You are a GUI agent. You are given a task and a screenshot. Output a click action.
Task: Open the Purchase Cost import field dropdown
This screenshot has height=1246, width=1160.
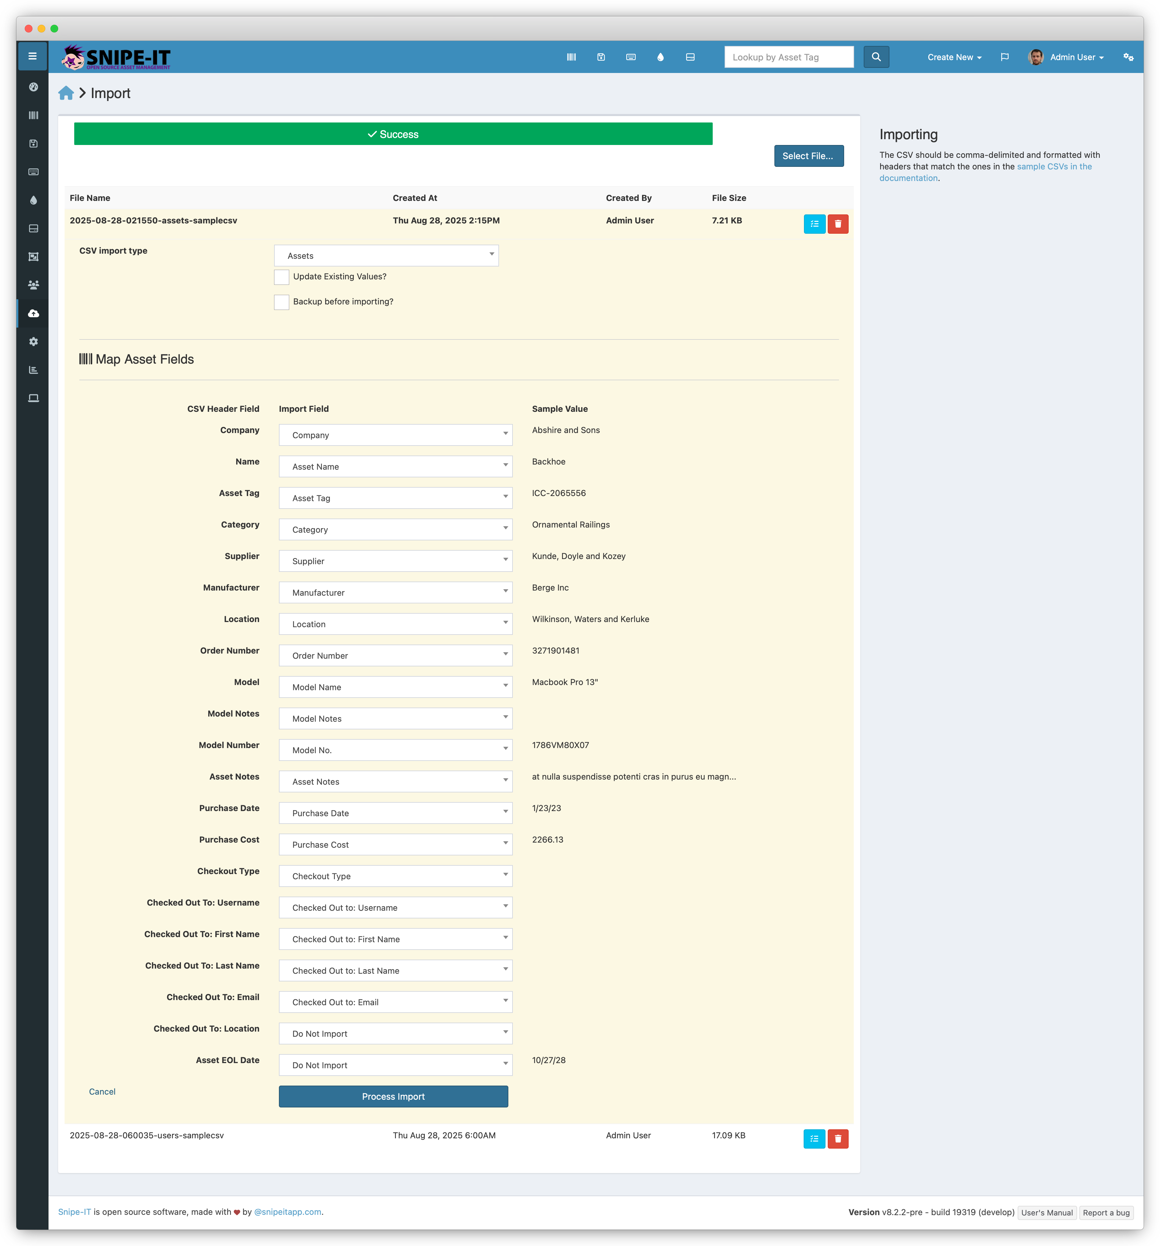point(395,845)
